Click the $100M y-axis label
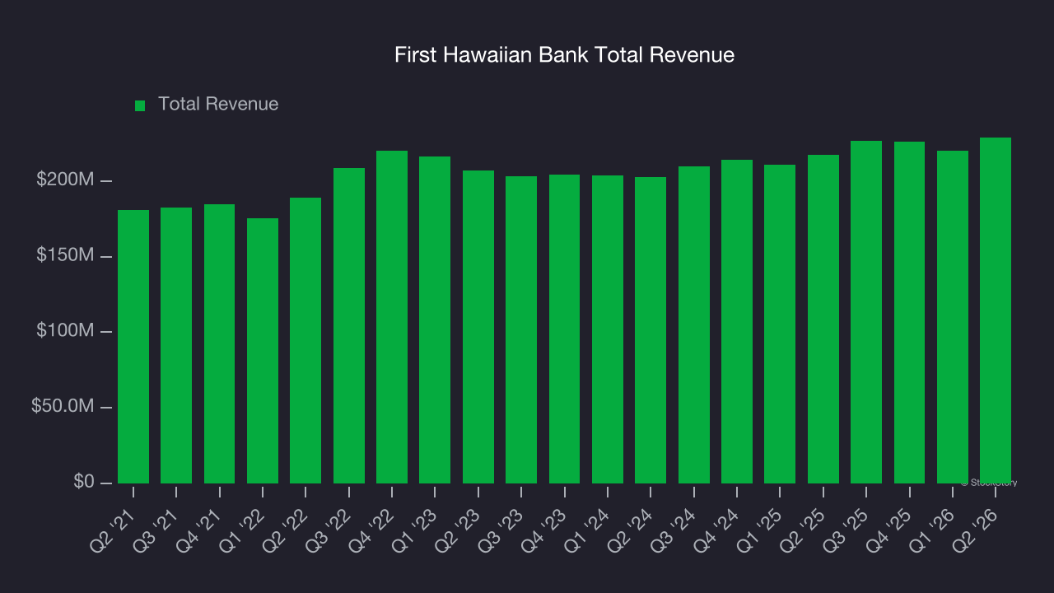The width and height of the screenshot is (1054, 593). [64, 331]
